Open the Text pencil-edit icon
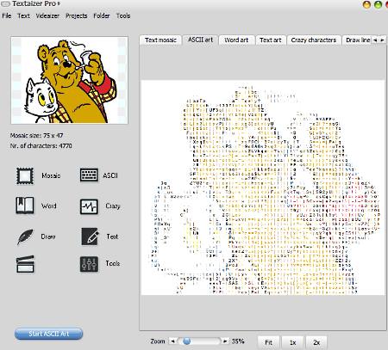This screenshot has height=350, width=388. click(90, 236)
